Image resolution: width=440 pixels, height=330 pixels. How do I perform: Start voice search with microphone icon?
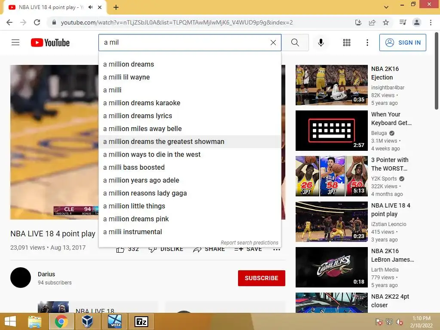coord(321,43)
